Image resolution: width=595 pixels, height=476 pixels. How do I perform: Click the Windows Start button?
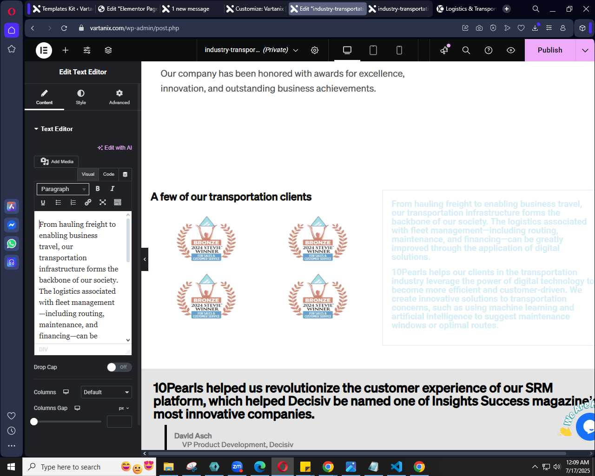11,467
